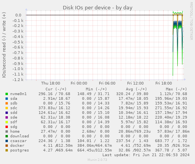Click the 'Min (-/+)' column header
Viewport: 195px width, 164px height.
pos(96,89)
